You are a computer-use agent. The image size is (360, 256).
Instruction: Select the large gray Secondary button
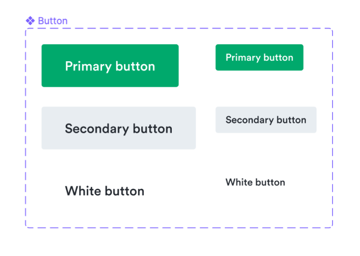point(119,128)
